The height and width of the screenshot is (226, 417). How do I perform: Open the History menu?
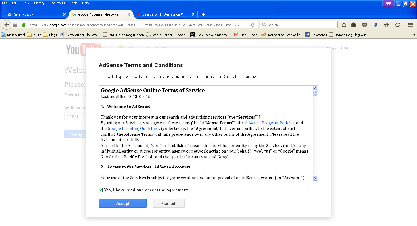(39, 3)
